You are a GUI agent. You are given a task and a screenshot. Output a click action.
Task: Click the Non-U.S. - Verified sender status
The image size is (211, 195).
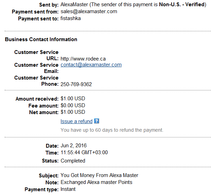click(x=182, y=4)
